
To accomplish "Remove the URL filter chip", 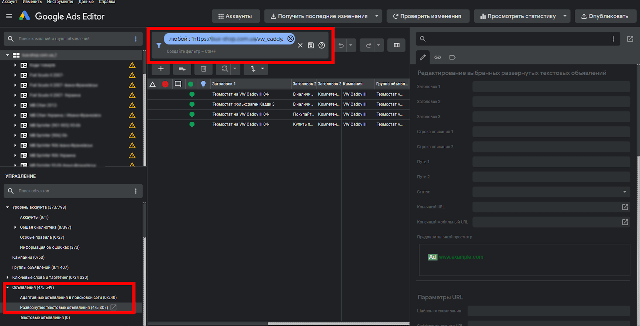I will [x=290, y=39].
